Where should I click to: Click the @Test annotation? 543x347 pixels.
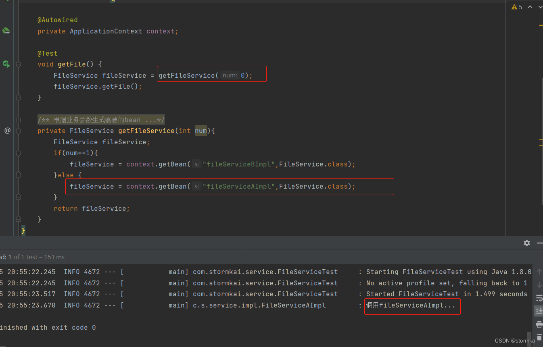[48, 53]
